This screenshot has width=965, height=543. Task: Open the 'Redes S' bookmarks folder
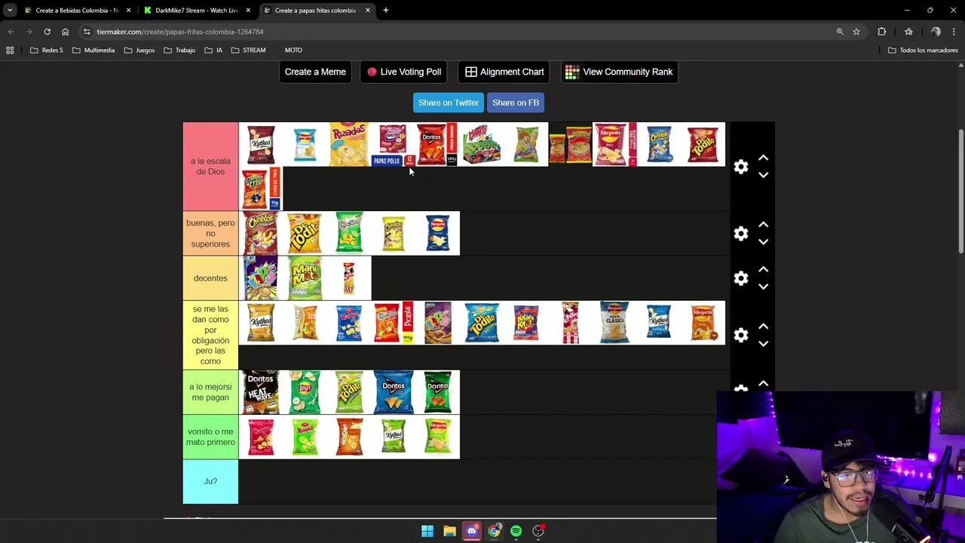(47, 51)
